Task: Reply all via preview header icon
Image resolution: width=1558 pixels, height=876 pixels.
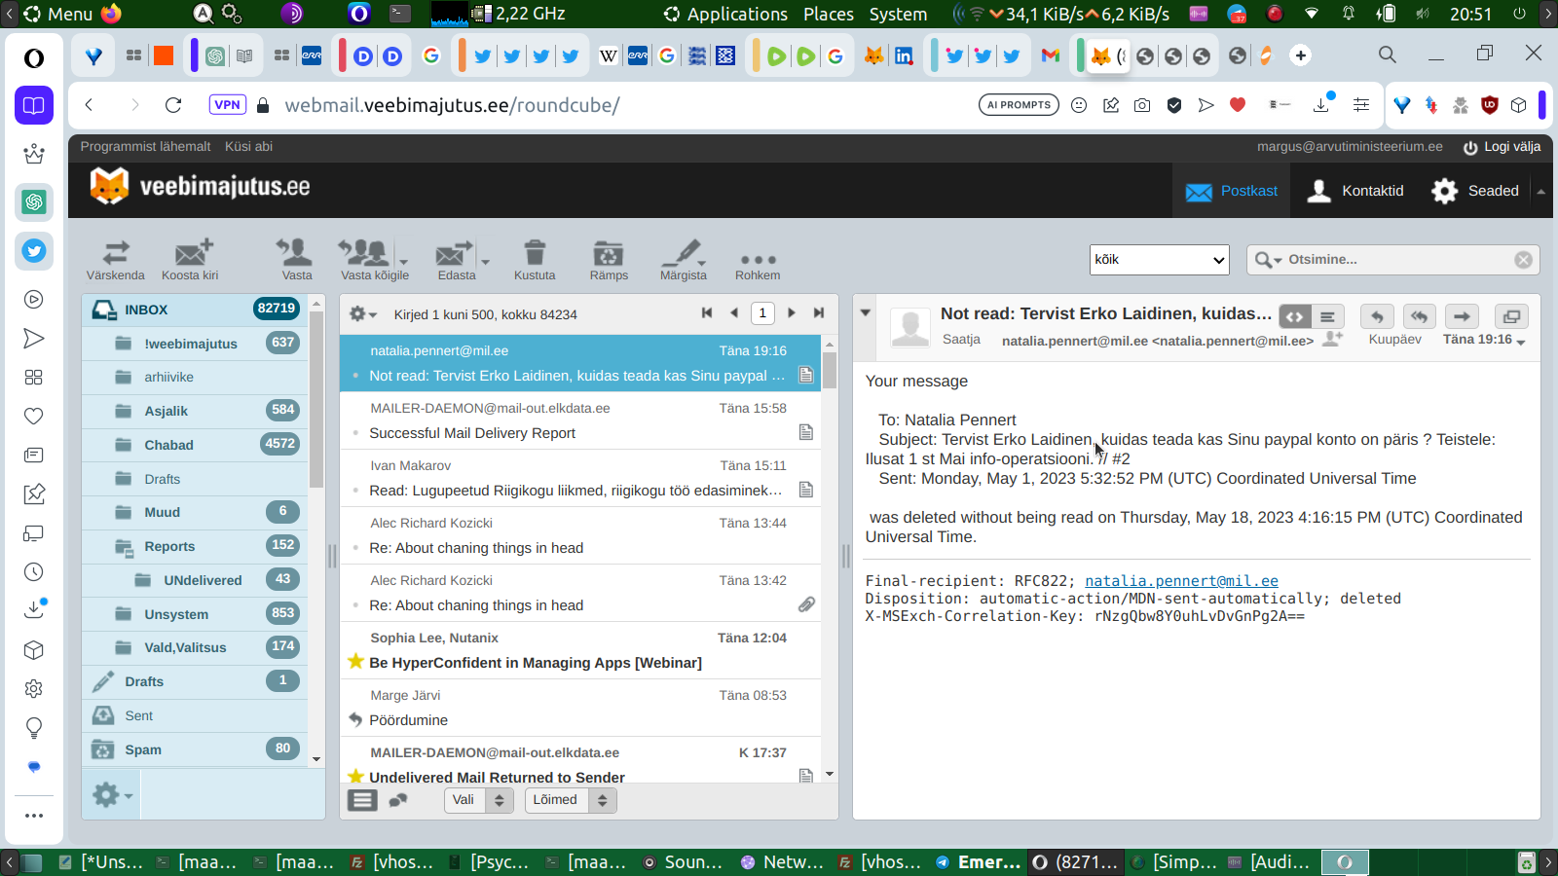Action: point(1419,316)
